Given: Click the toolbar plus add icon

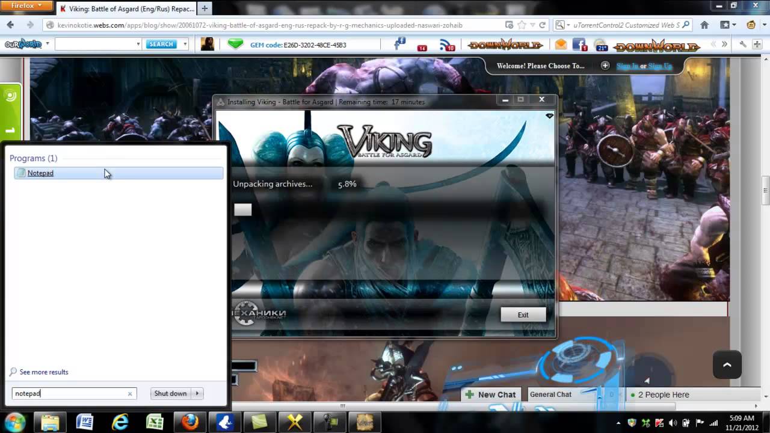Looking at the screenshot, I should click(757, 45).
